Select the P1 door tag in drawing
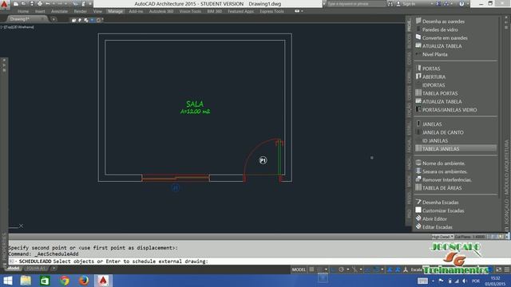The image size is (511, 287). [263, 160]
